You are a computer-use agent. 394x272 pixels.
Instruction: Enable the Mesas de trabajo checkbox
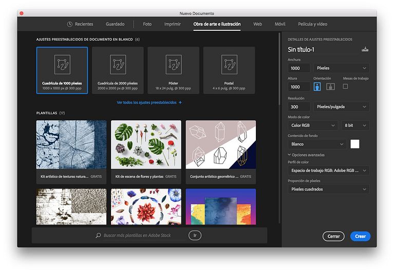345,87
